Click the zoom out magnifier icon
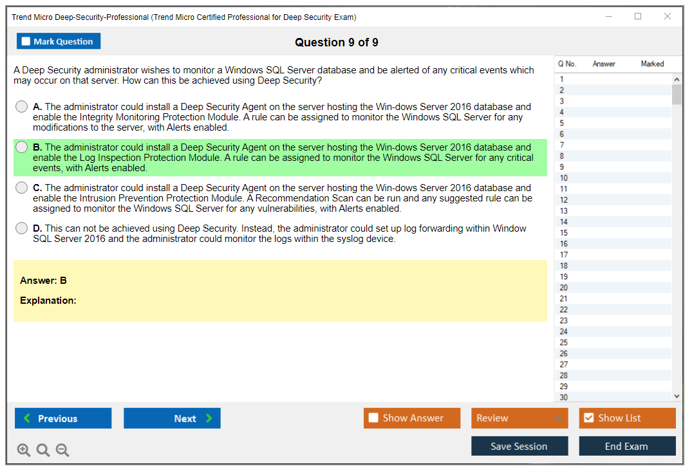 62,450
